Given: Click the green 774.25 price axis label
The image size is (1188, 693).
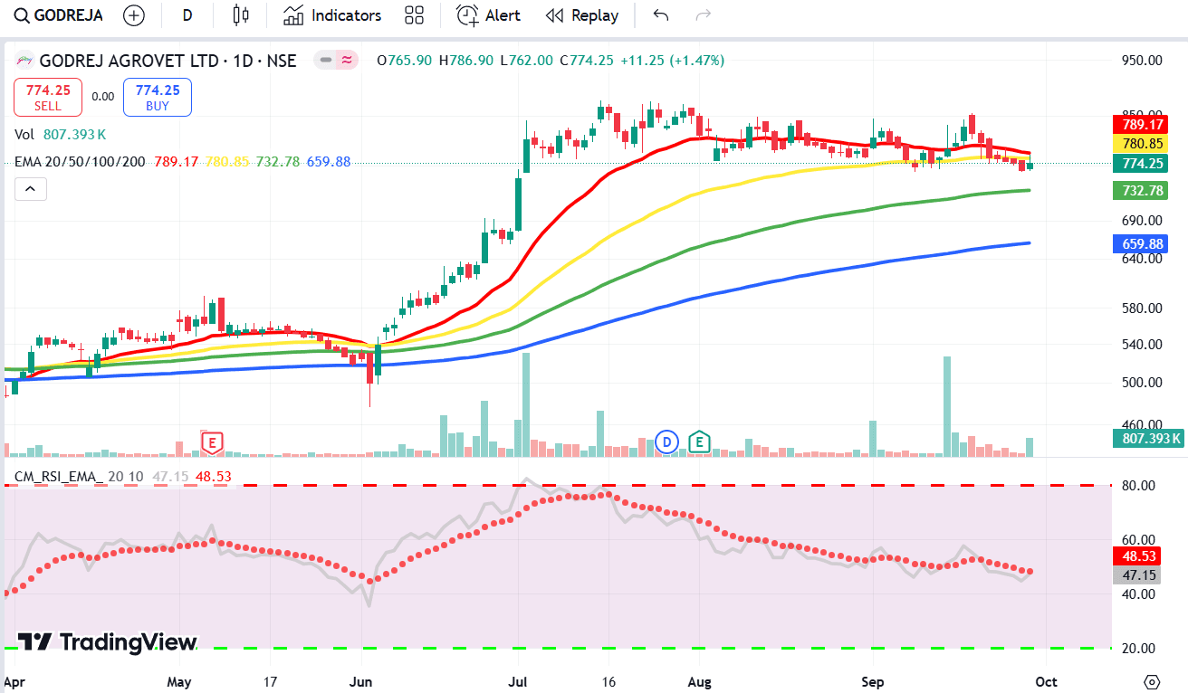Looking at the screenshot, I should click(x=1143, y=164).
